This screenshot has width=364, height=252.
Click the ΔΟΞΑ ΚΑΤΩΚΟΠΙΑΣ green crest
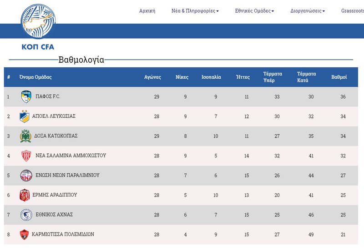25,136
